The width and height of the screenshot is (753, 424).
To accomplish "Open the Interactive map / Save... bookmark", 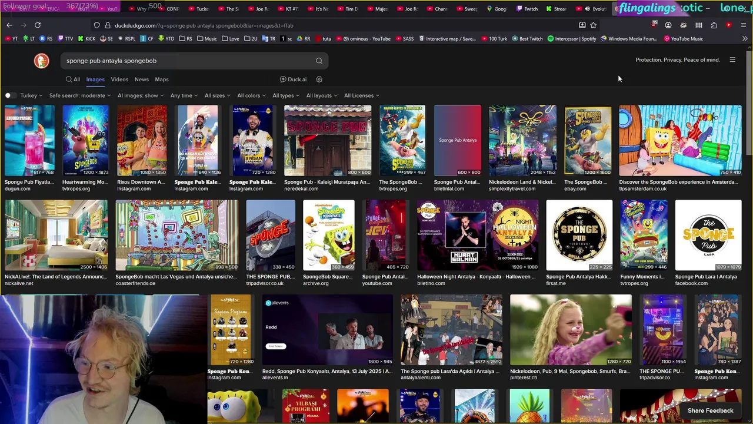I will pos(447,39).
